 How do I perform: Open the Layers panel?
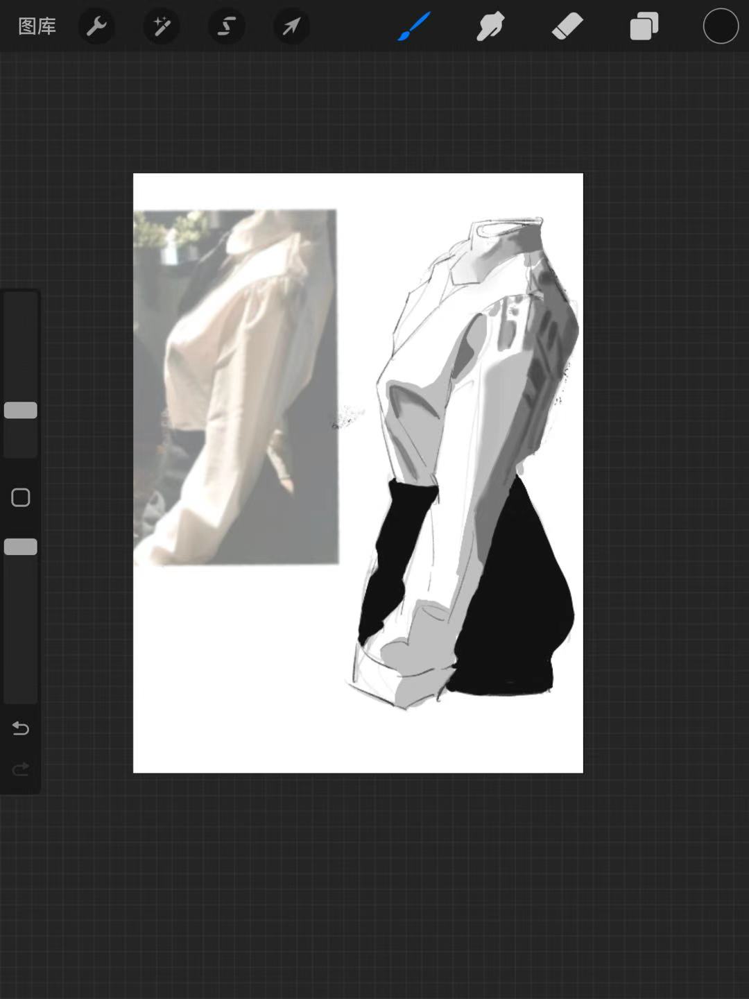[644, 26]
